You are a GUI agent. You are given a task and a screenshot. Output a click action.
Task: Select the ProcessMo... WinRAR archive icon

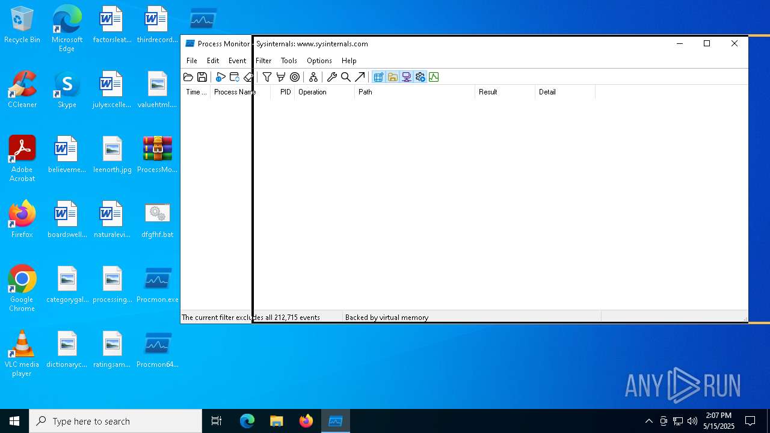coord(158,155)
